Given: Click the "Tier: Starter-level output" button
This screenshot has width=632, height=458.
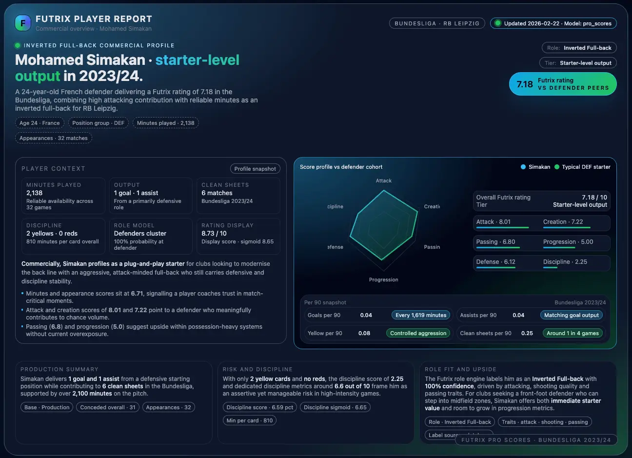Looking at the screenshot, I should click(x=578, y=62).
